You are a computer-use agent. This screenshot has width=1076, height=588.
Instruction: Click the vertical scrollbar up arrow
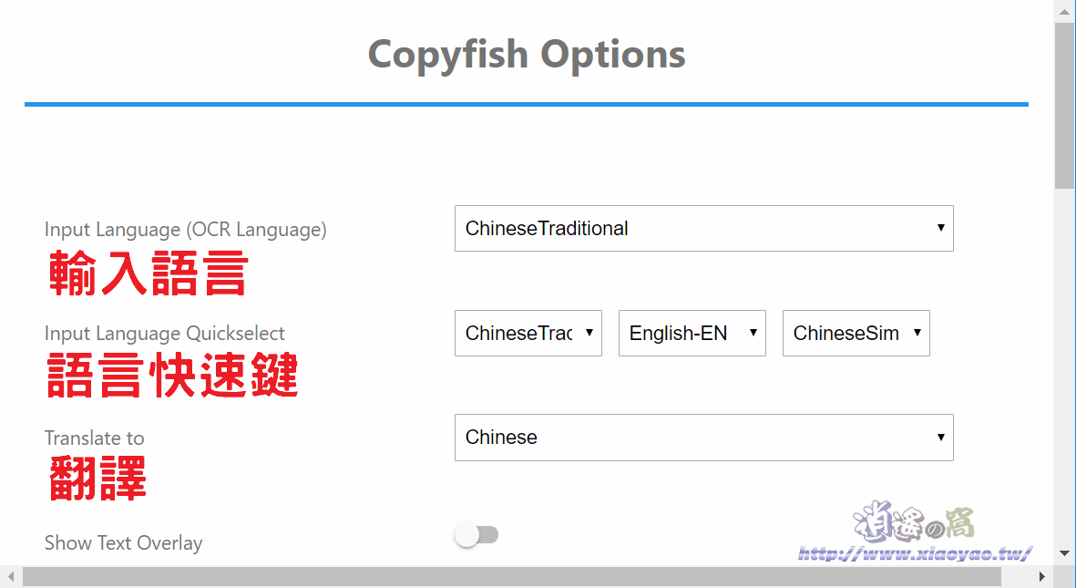pyautogui.click(x=1064, y=11)
